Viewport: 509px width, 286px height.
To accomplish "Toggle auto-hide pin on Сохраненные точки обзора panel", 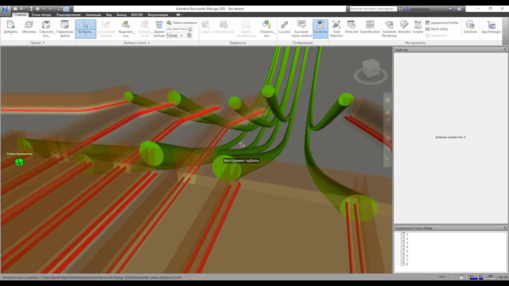I will pos(500,228).
